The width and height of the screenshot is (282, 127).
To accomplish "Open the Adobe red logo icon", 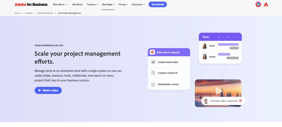I will coord(266,4).
